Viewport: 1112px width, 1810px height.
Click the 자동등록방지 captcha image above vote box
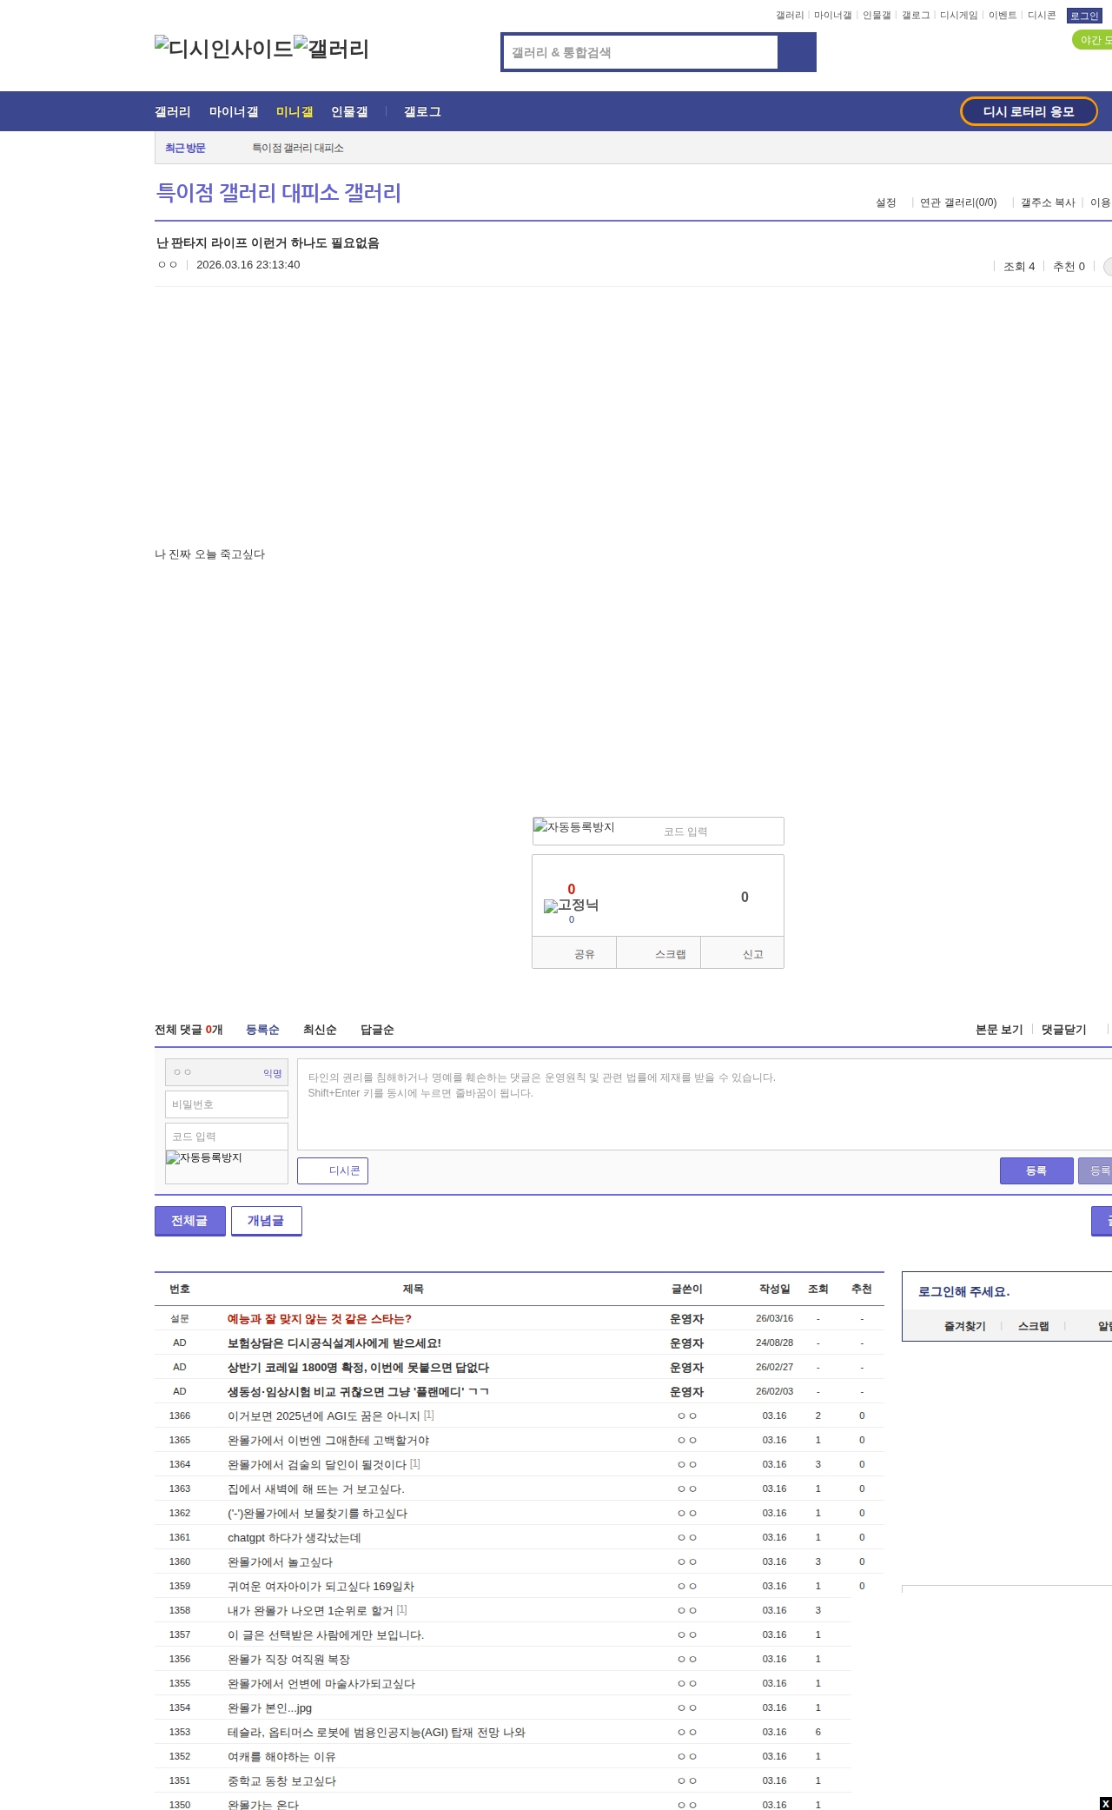(x=574, y=827)
